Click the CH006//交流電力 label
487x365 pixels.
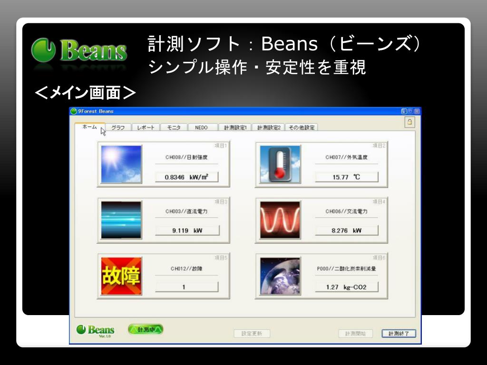(x=346, y=211)
